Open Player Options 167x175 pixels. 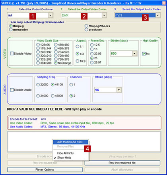45,169
